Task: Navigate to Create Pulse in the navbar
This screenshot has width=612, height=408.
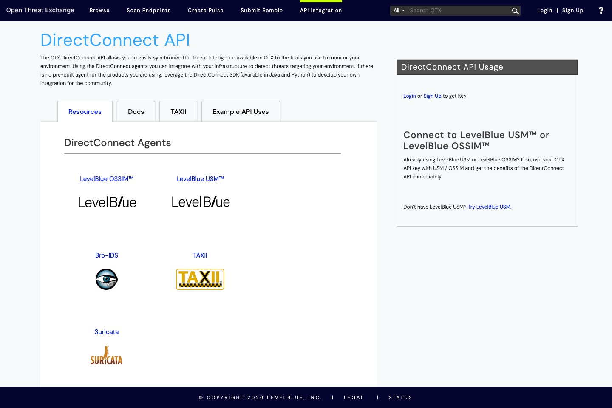Action: coord(205,10)
